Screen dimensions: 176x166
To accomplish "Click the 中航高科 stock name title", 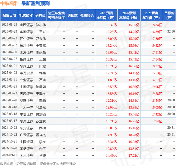I will pos(10,4).
